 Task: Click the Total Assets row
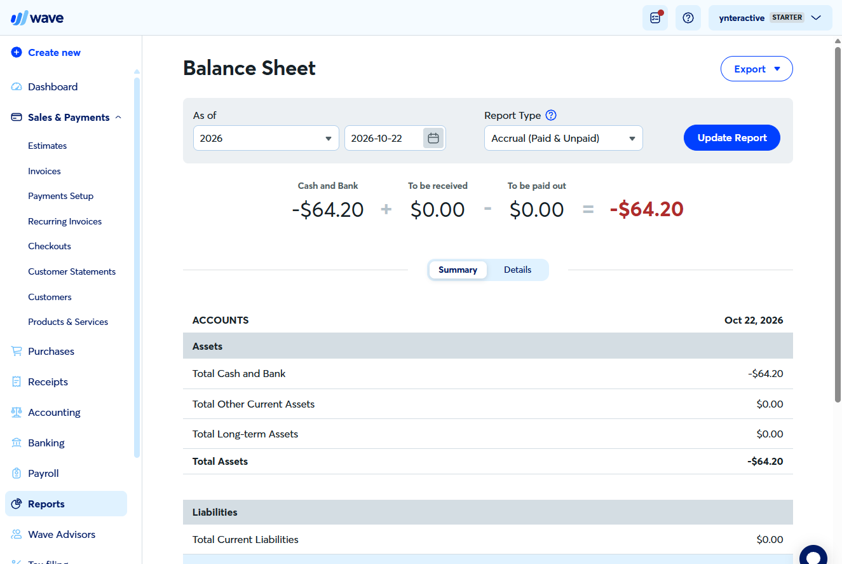[x=488, y=462]
